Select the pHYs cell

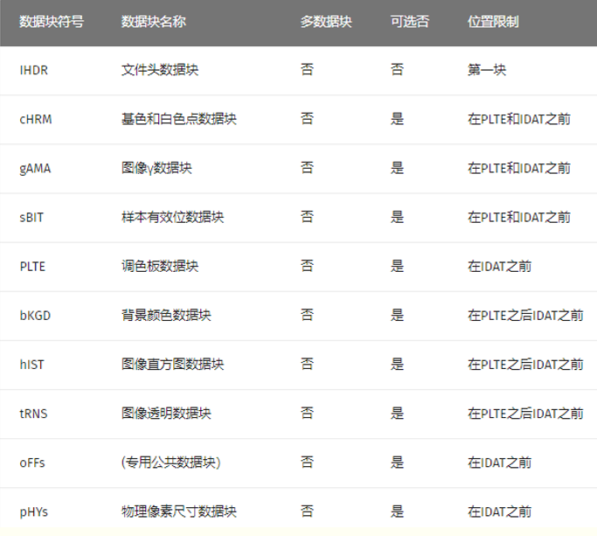click(x=34, y=512)
